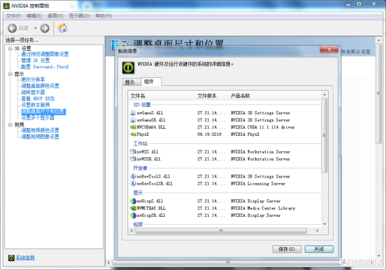Select NVIDIA Licensing Server text
This screenshot has width=386, height=270.
click(258, 183)
